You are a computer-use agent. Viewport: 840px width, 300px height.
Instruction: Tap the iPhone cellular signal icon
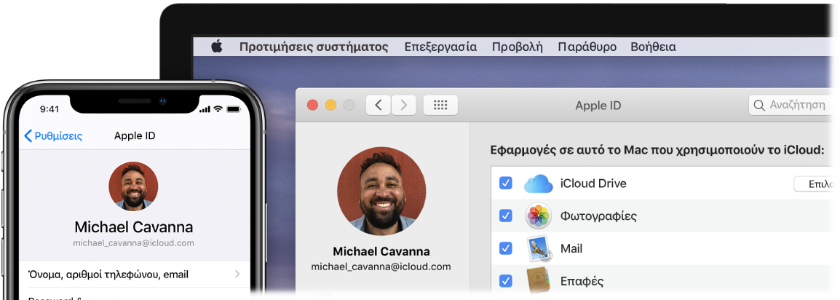pyautogui.click(x=205, y=110)
